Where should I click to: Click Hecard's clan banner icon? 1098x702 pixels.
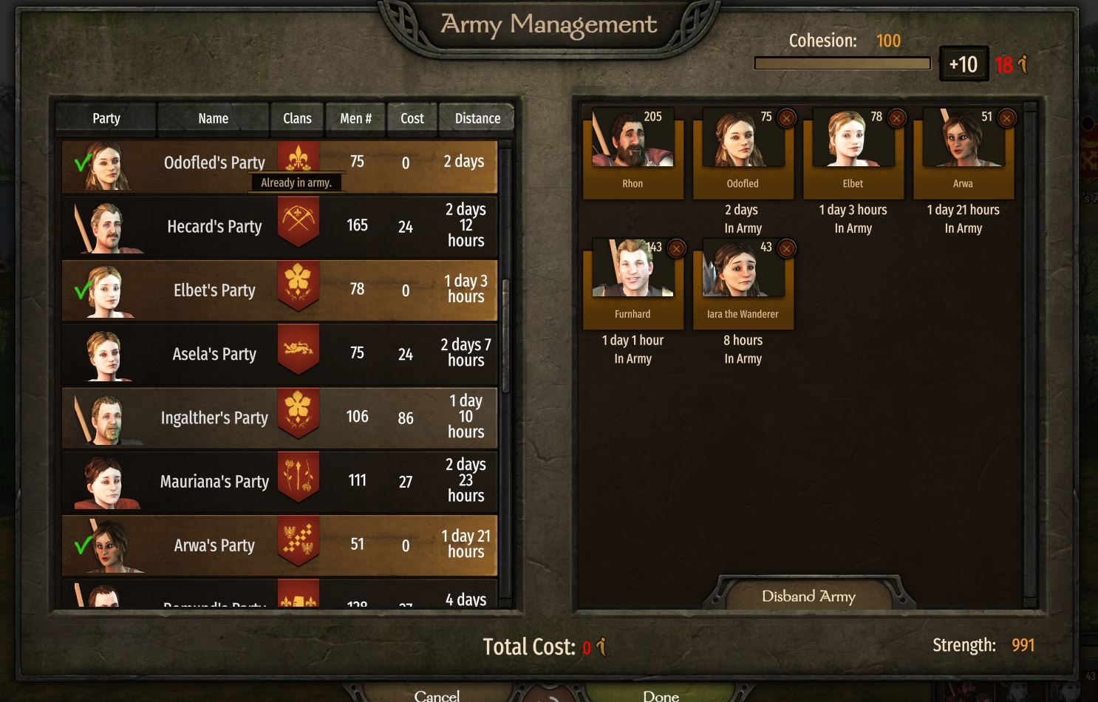(299, 222)
